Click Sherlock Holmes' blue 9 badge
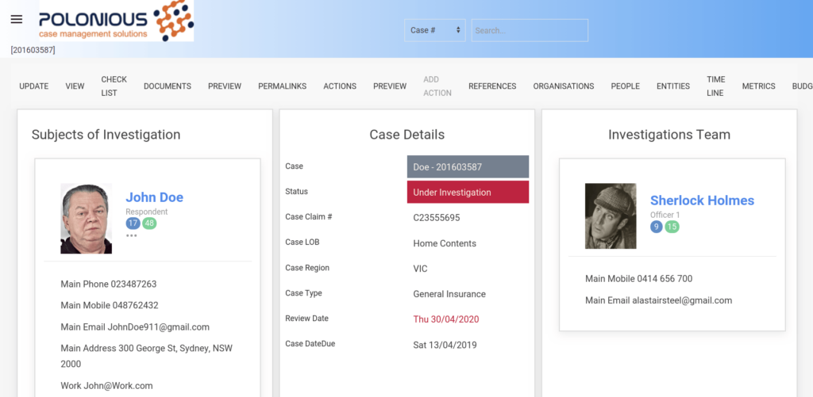 [657, 227]
